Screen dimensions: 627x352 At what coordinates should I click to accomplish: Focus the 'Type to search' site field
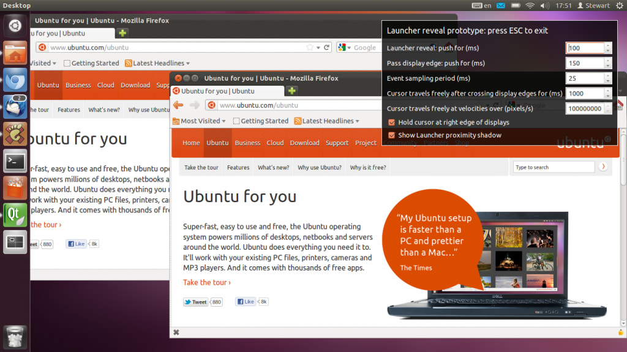pyautogui.click(x=554, y=167)
